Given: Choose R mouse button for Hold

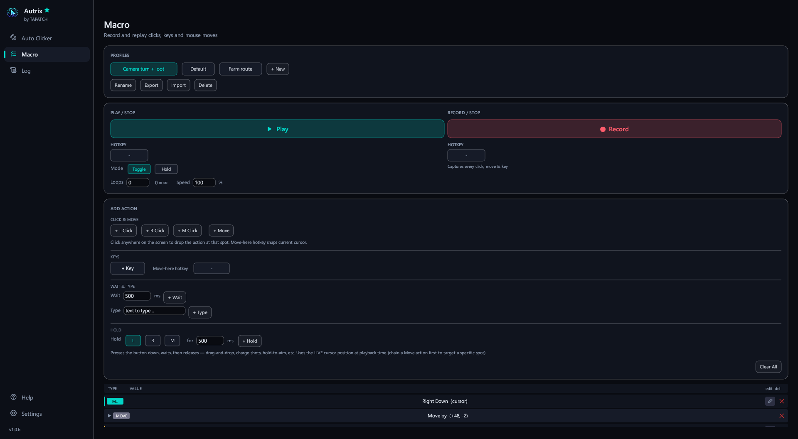Looking at the screenshot, I should 153,341.
